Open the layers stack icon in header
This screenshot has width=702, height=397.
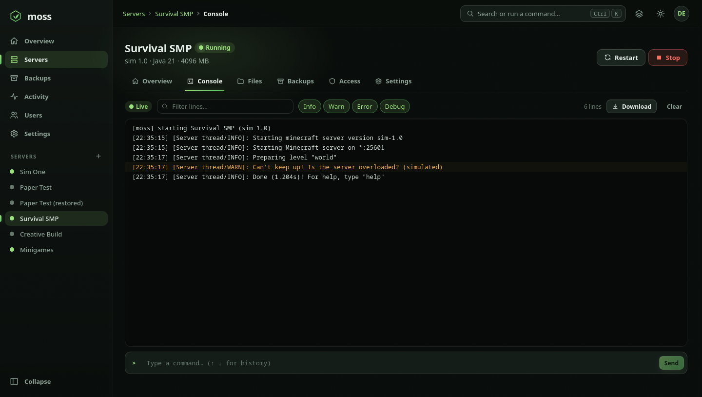click(x=639, y=14)
